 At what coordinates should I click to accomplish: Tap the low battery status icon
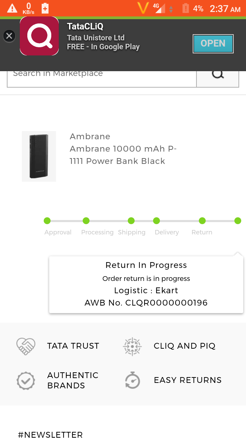tap(186, 8)
